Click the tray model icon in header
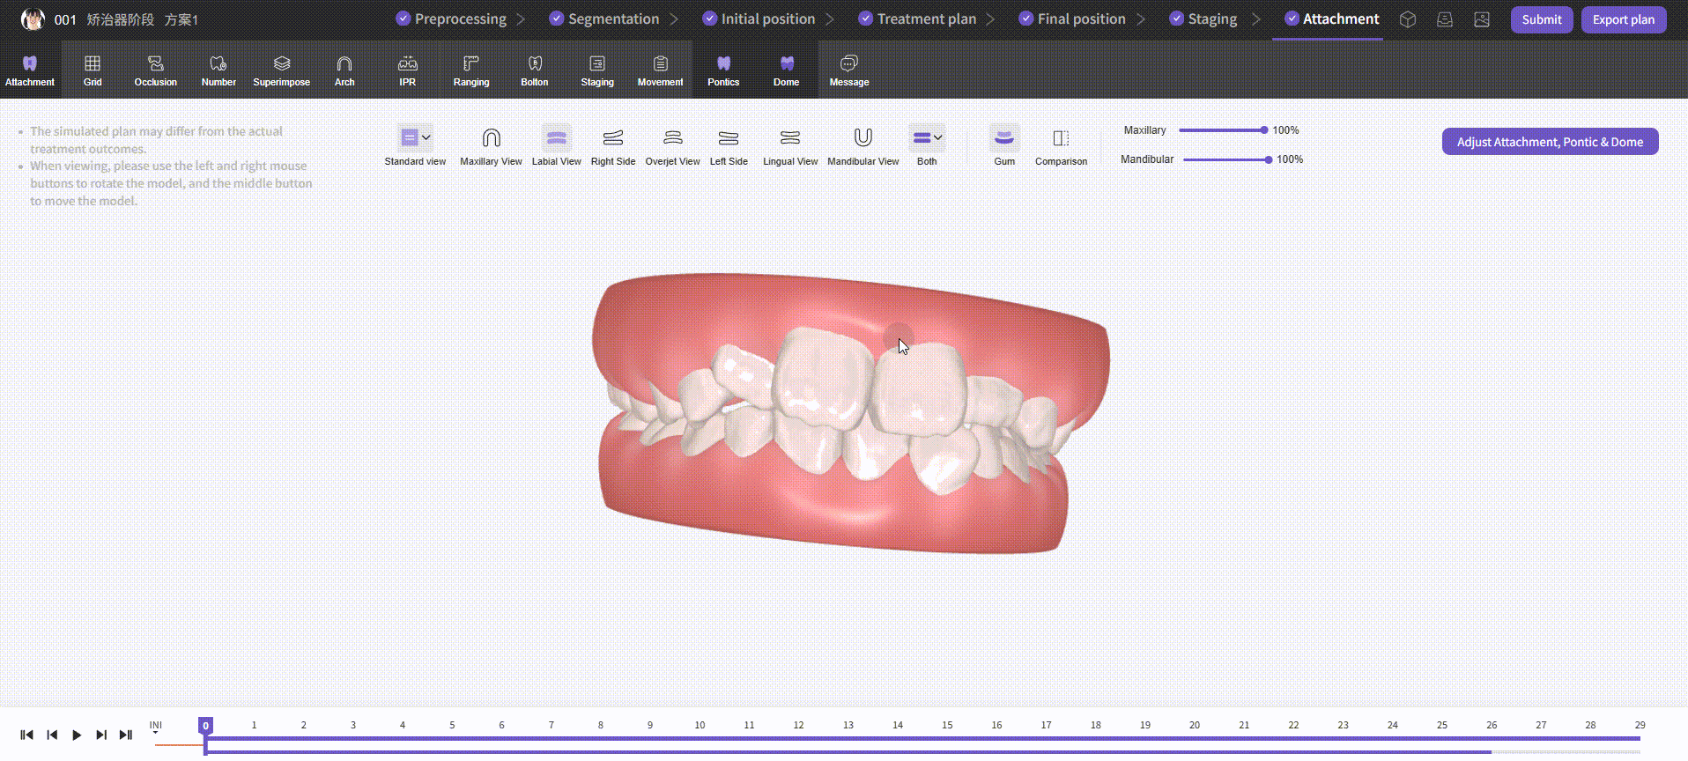This screenshot has height=761, width=1688. (x=1445, y=19)
